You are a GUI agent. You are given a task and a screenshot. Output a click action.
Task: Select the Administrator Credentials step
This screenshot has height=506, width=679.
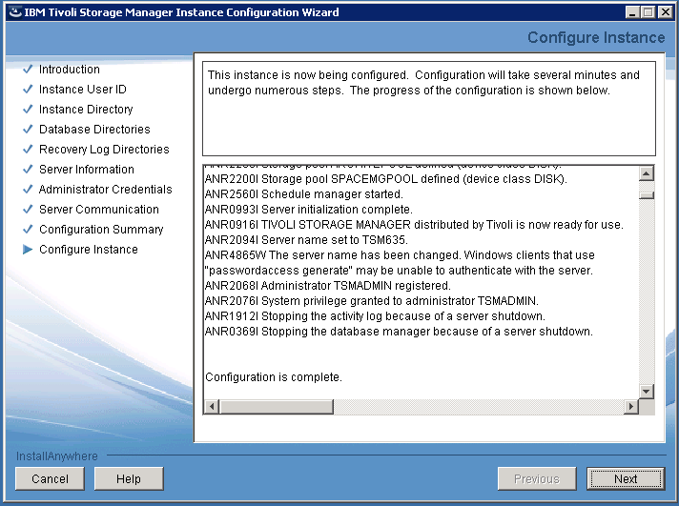click(105, 190)
